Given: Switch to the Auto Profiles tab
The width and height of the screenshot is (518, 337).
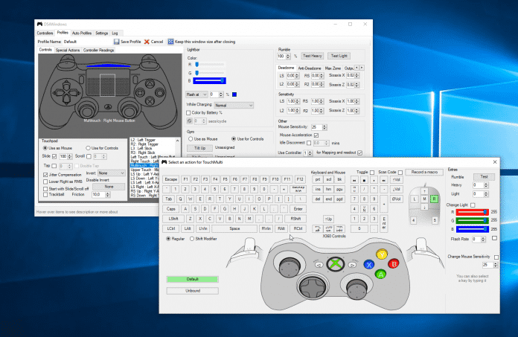Looking at the screenshot, I should pyautogui.click(x=82, y=33).
